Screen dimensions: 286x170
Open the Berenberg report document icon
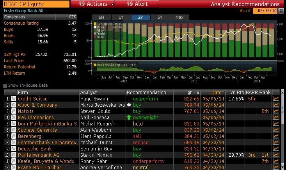[14, 136]
